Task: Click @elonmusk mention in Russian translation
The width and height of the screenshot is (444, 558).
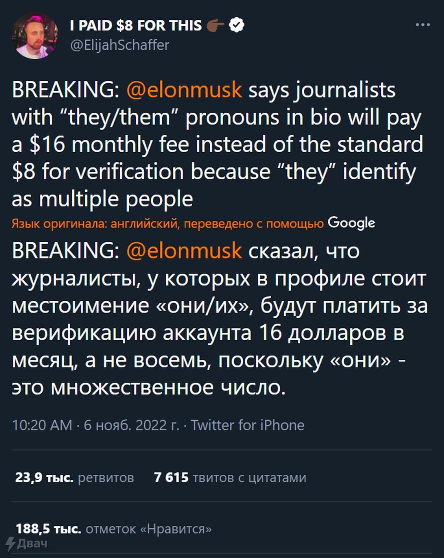Action: pyautogui.click(x=184, y=251)
